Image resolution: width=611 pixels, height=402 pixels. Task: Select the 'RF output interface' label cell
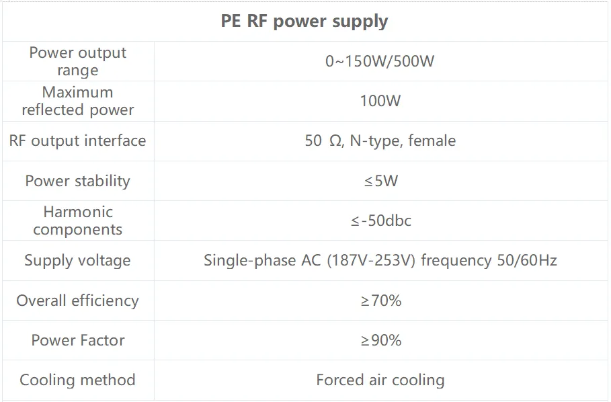coord(78,140)
